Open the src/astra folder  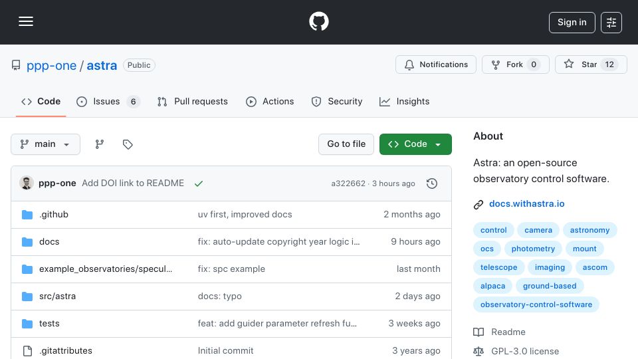(x=57, y=297)
